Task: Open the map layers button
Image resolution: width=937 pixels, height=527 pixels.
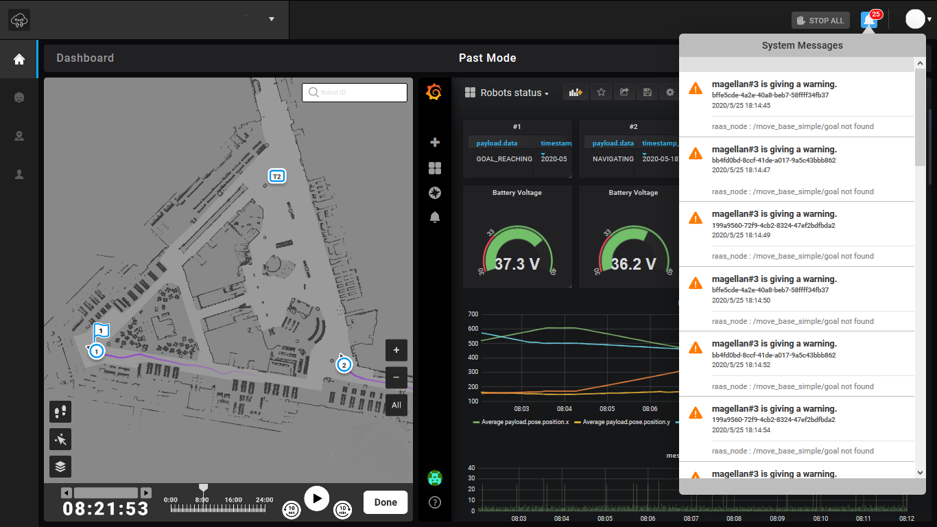Action: click(x=60, y=467)
